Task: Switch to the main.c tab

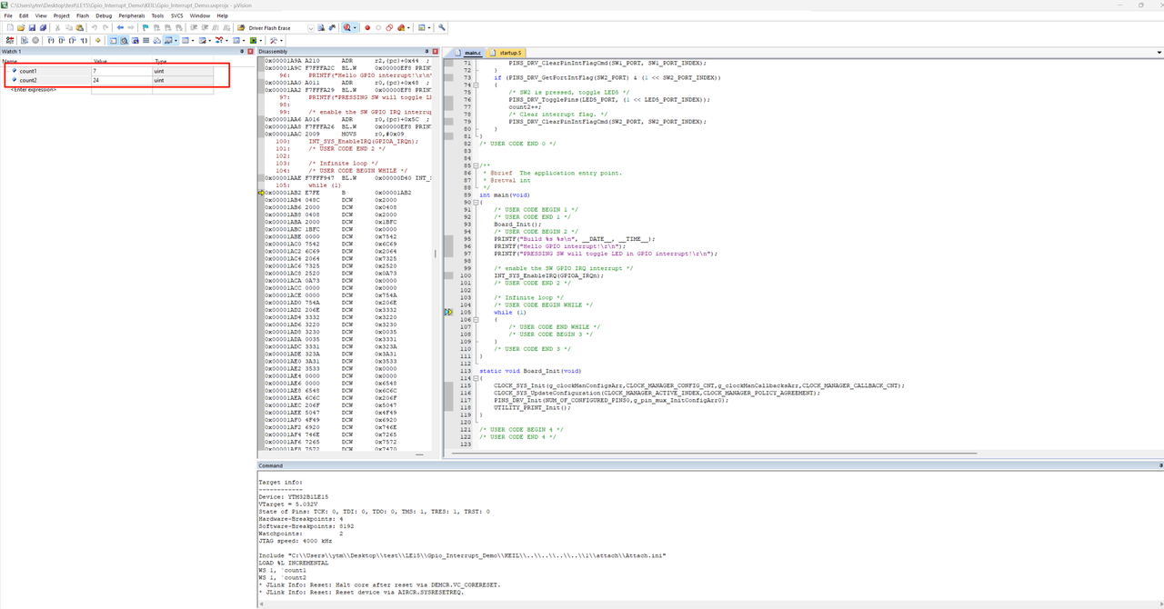Action: (470, 53)
